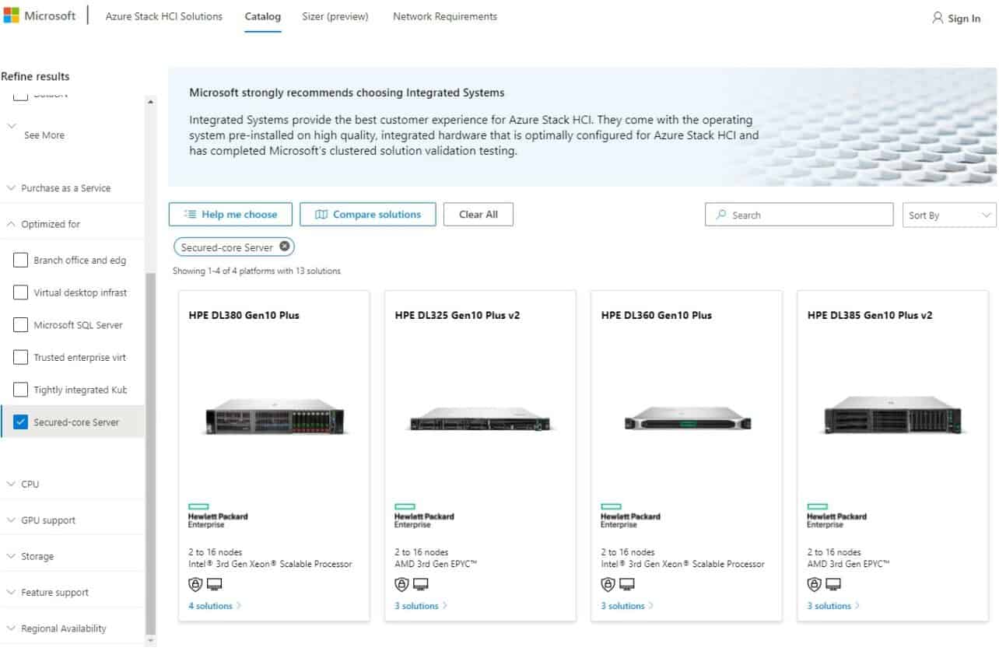Image resolution: width=999 pixels, height=651 pixels.
Task: Open HPE DL380 Gen10 Plus server image
Action: [x=275, y=416]
